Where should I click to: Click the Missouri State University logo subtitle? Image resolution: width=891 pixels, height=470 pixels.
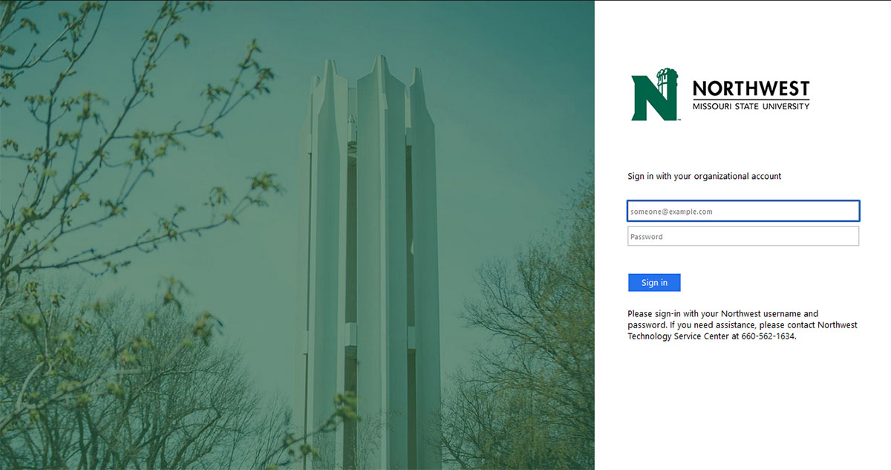coord(751,106)
